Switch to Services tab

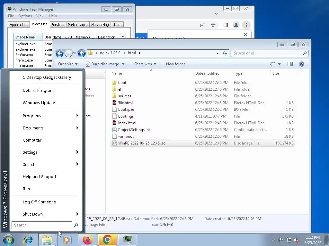click(58, 25)
